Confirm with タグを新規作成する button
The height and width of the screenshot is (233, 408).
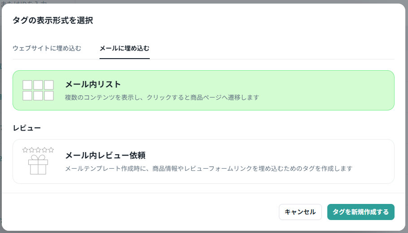coord(360,212)
